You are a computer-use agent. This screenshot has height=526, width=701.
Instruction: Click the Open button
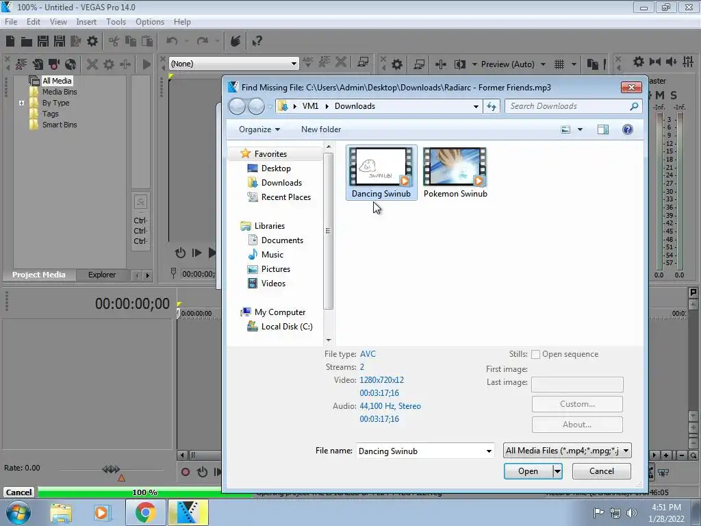click(528, 471)
